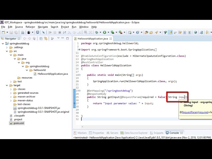The image size is (212, 159).
Task: Expand the maven-archiver folder
Action: [11, 97]
